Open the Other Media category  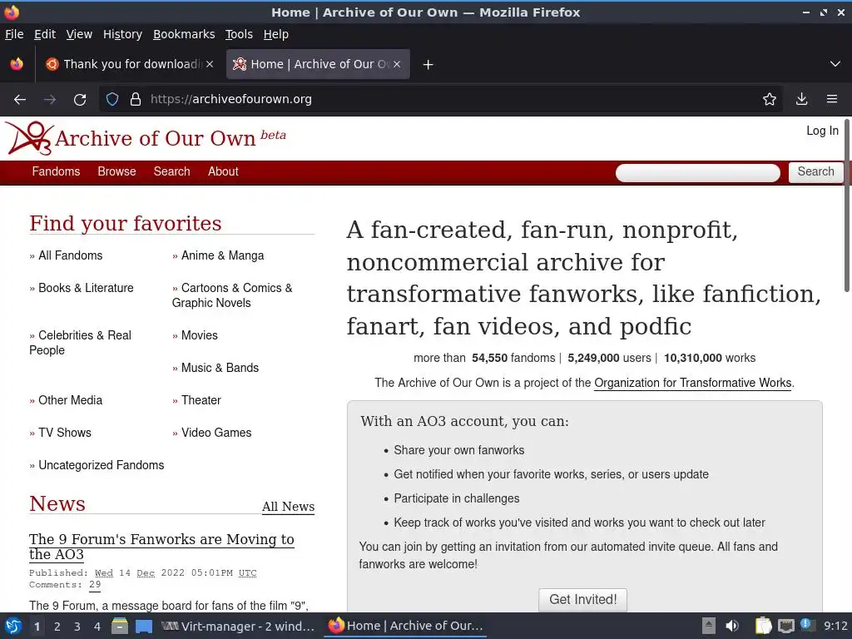click(x=70, y=400)
